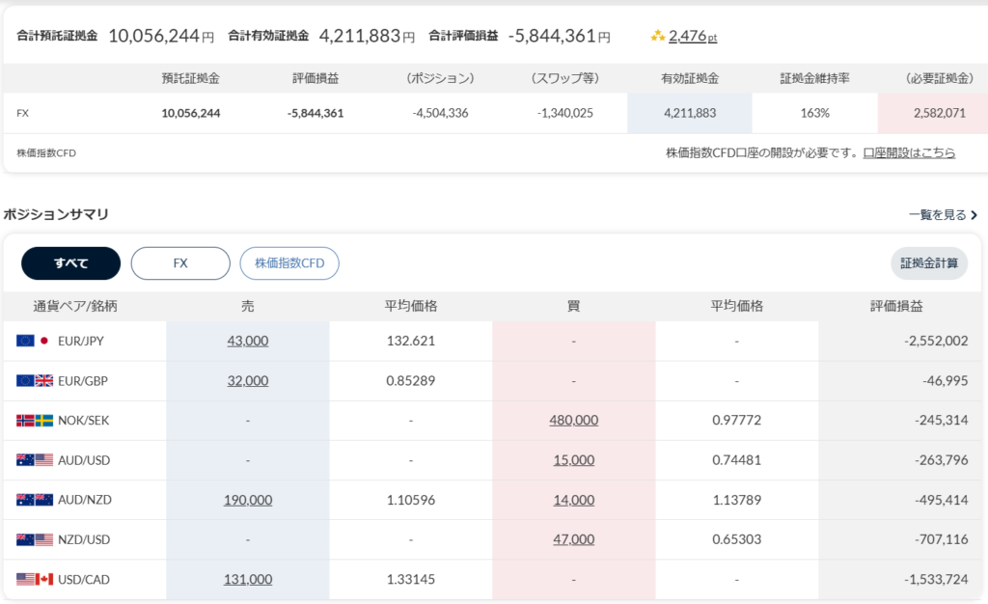
Task: Click the EUR/JPY currency flag icon
Action: click(35, 341)
